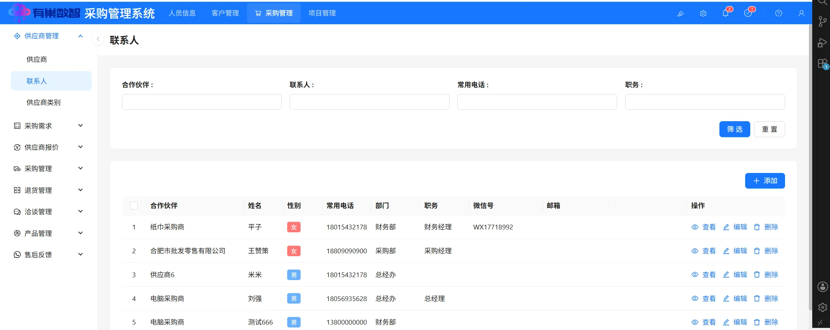The height and width of the screenshot is (330, 830).
Task: Collapse the sidebar with the arrow button
Action: pyautogui.click(x=98, y=39)
